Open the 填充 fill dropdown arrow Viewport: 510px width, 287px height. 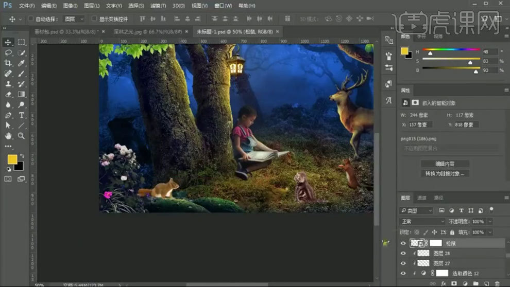490,232
